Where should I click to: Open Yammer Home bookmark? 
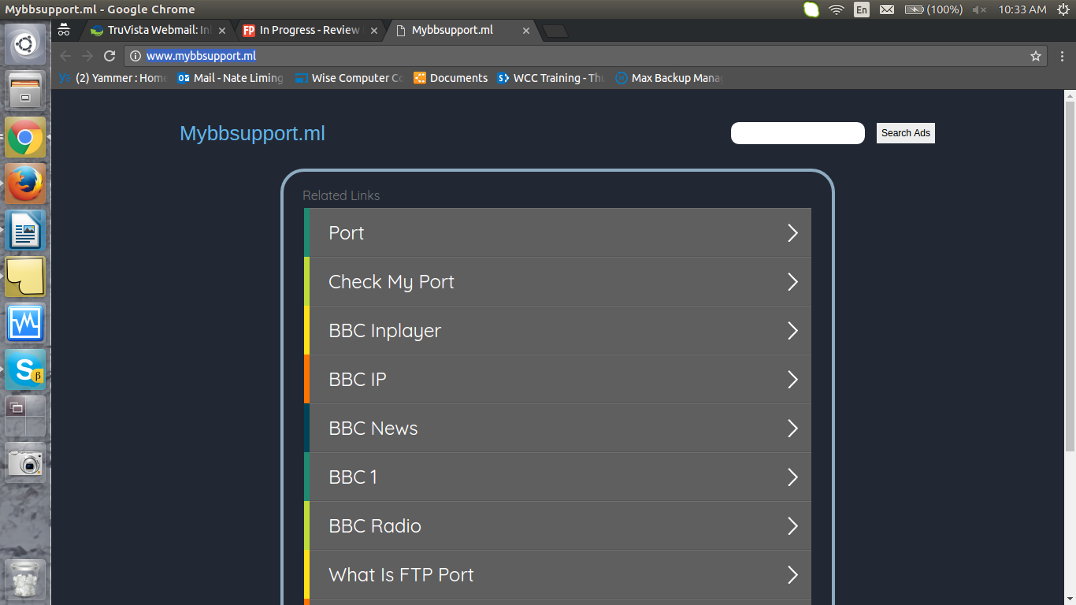(x=113, y=78)
